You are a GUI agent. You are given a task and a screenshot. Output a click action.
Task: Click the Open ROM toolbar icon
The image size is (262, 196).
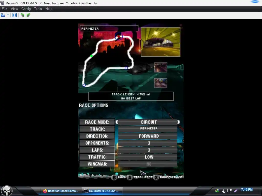click(3, 15)
